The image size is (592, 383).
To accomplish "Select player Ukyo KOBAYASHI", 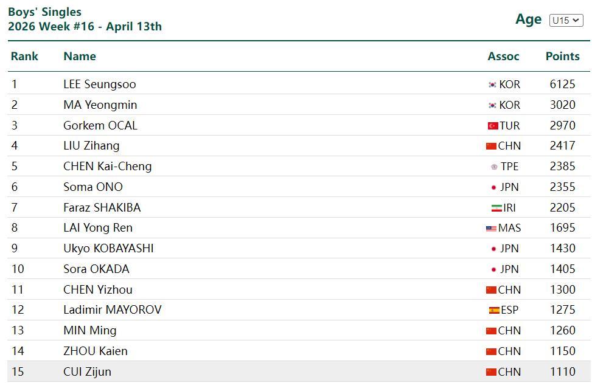I will click(108, 249).
